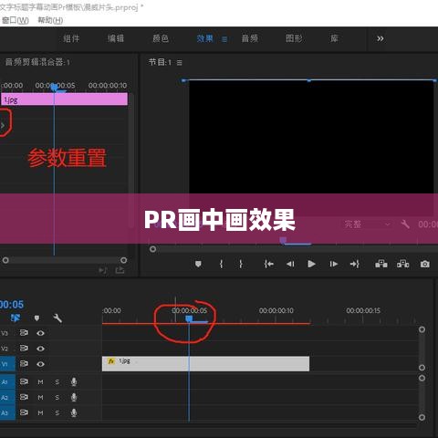Enable voice-over record on track A2

pos(74,397)
